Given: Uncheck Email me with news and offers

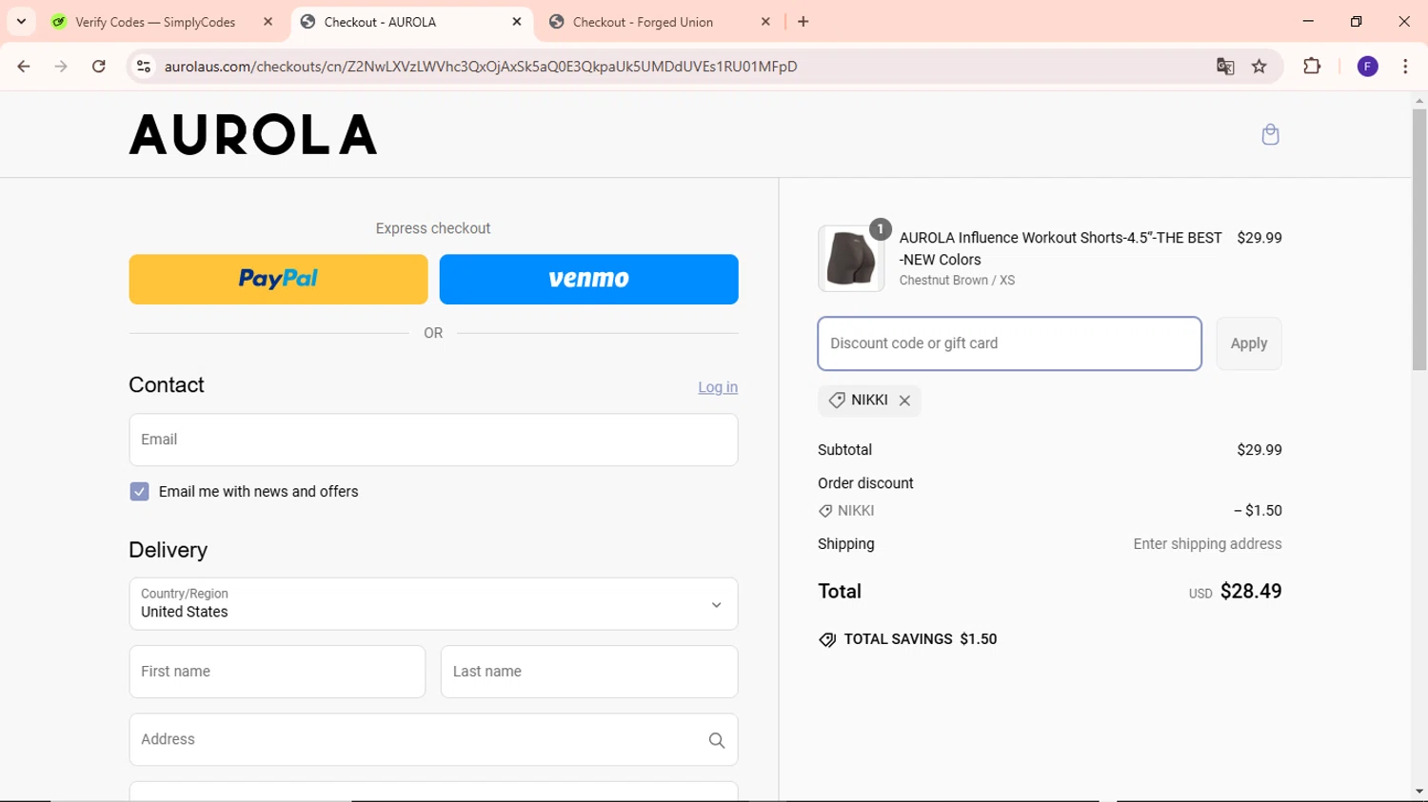Looking at the screenshot, I should point(139,492).
